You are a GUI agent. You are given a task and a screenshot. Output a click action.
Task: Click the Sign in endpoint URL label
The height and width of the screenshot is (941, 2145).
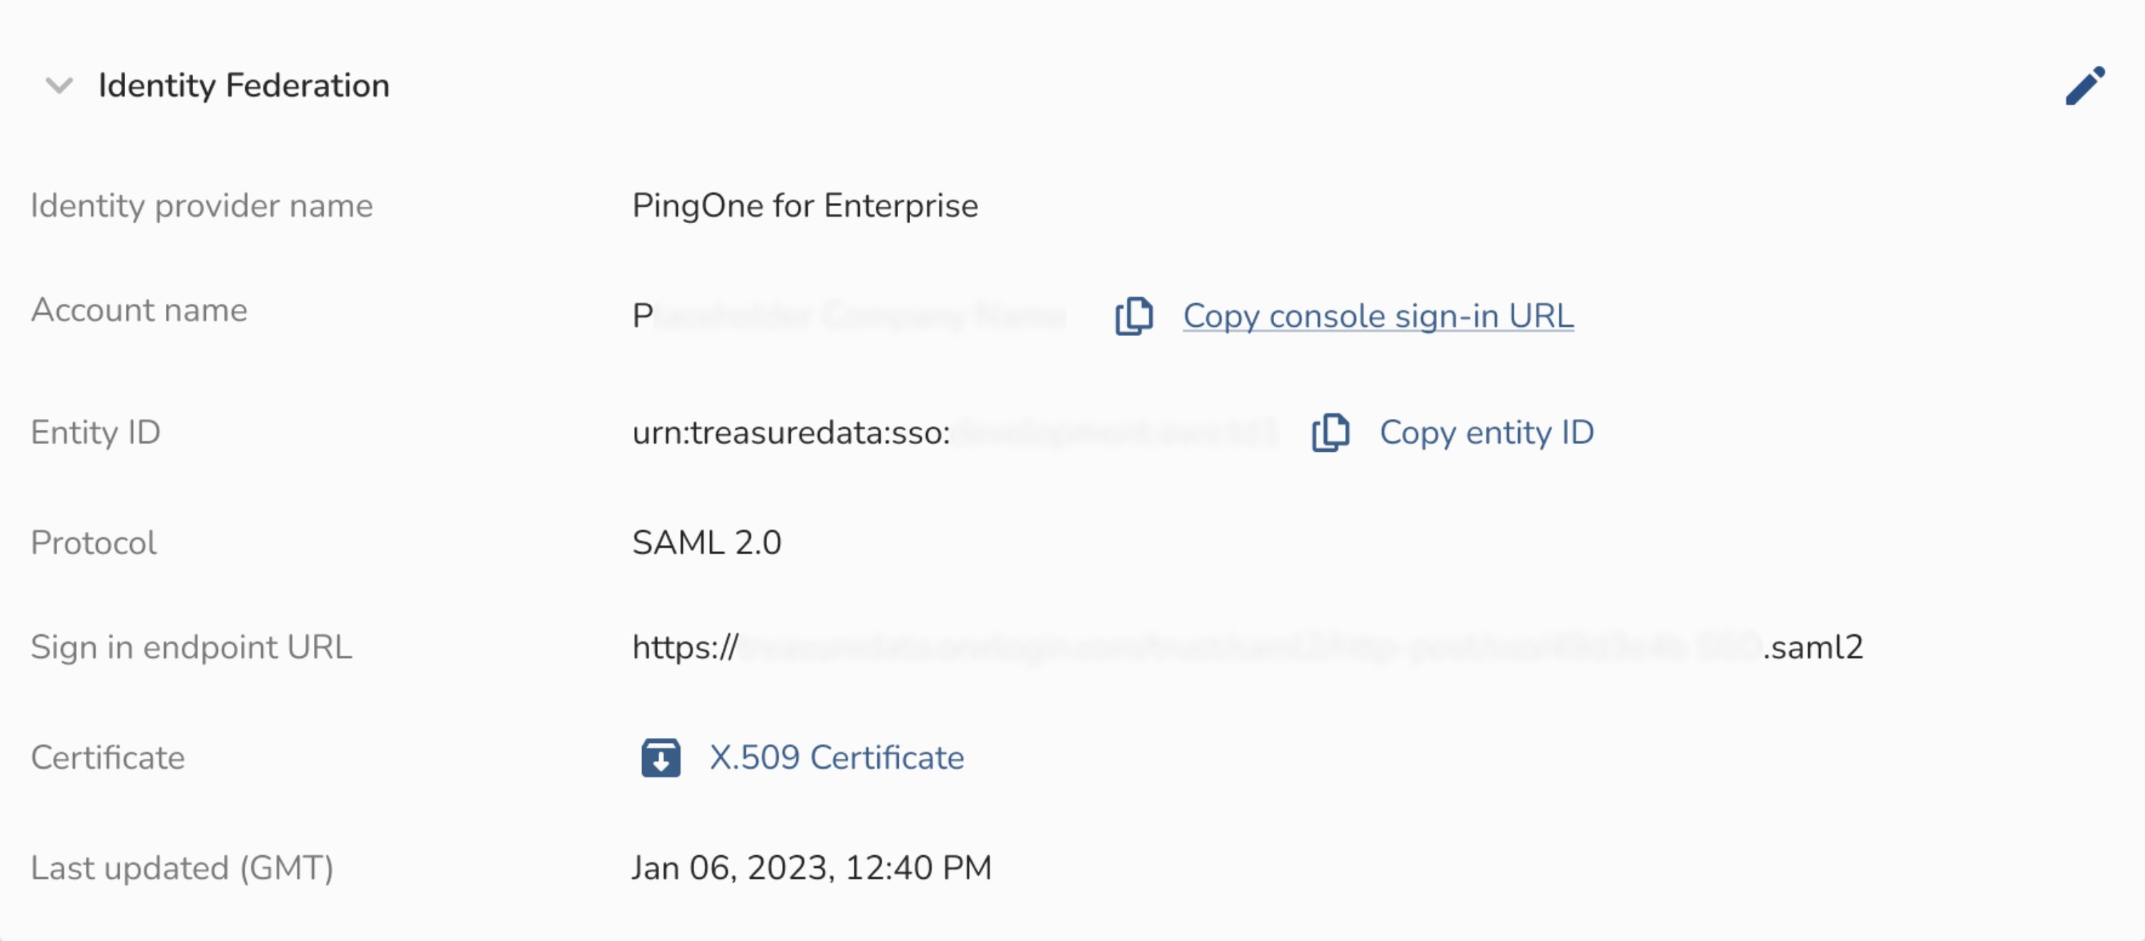coord(192,647)
